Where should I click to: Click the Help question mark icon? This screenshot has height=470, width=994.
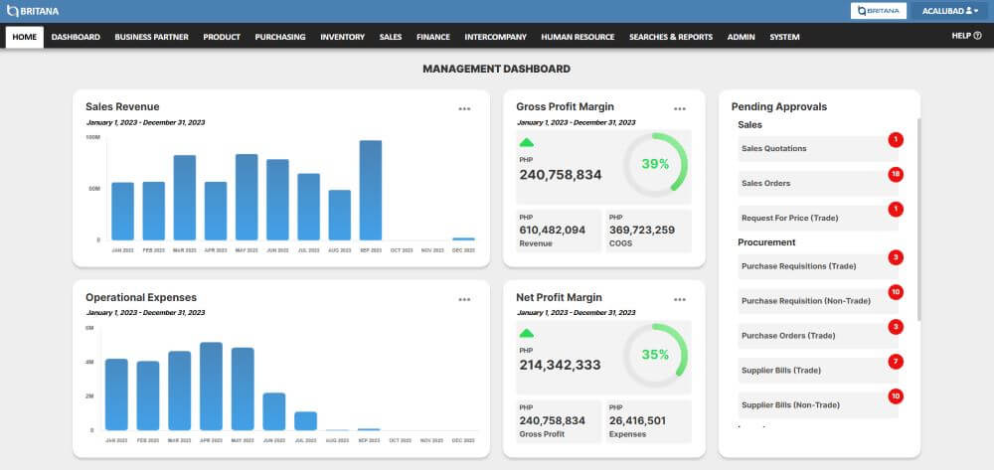(x=977, y=36)
